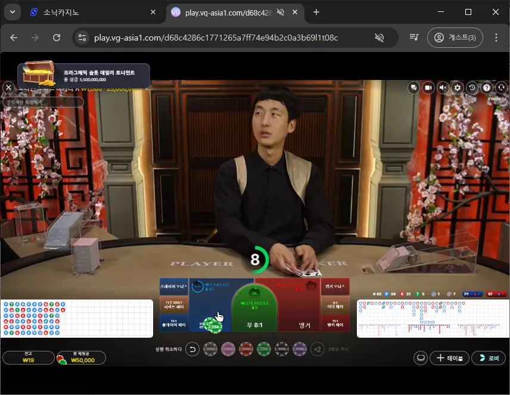Unmute the game sound speaker icon
This screenshot has height=395, width=510.
click(443, 88)
